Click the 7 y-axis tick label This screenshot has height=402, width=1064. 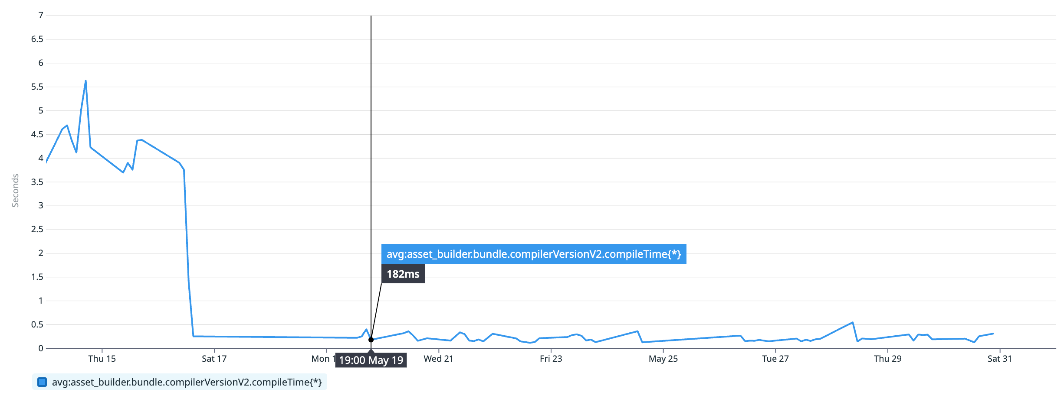[x=41, y=16]
